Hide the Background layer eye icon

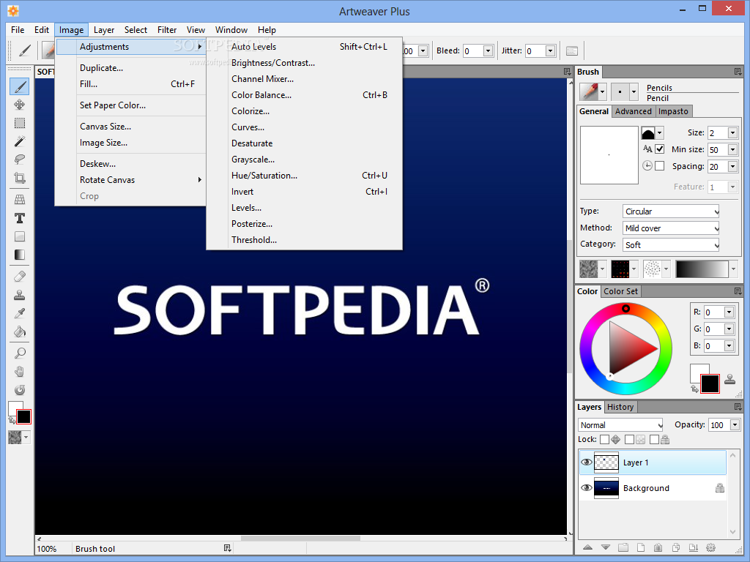coord(586,488)
